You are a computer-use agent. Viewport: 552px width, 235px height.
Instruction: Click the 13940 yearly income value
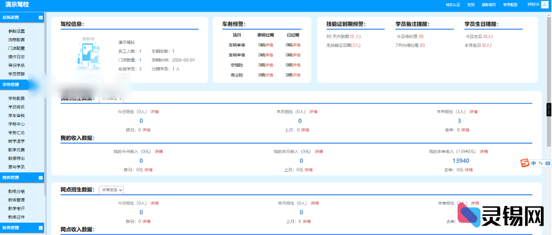[x=460, y=161]
